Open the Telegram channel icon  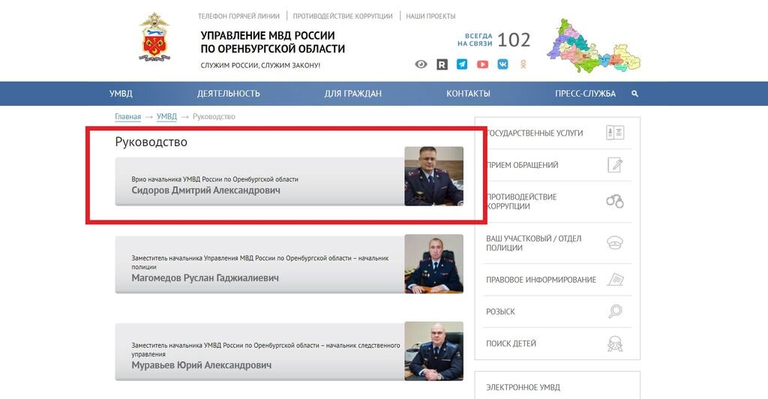462,64
